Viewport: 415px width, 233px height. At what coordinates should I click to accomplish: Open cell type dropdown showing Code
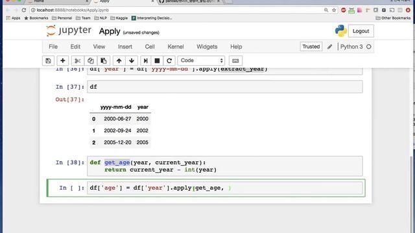coord(201,60)
